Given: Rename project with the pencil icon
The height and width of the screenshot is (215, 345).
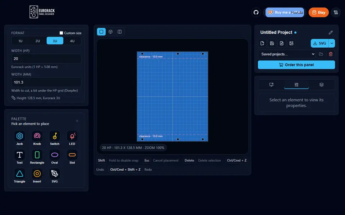Looking at the screenshot, I should [x=331, y=33].
